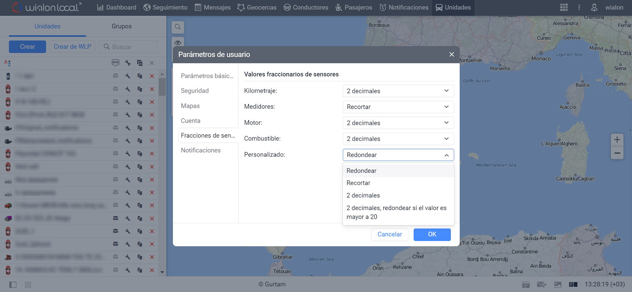Open the Seguridad settings section

point(195,91)
